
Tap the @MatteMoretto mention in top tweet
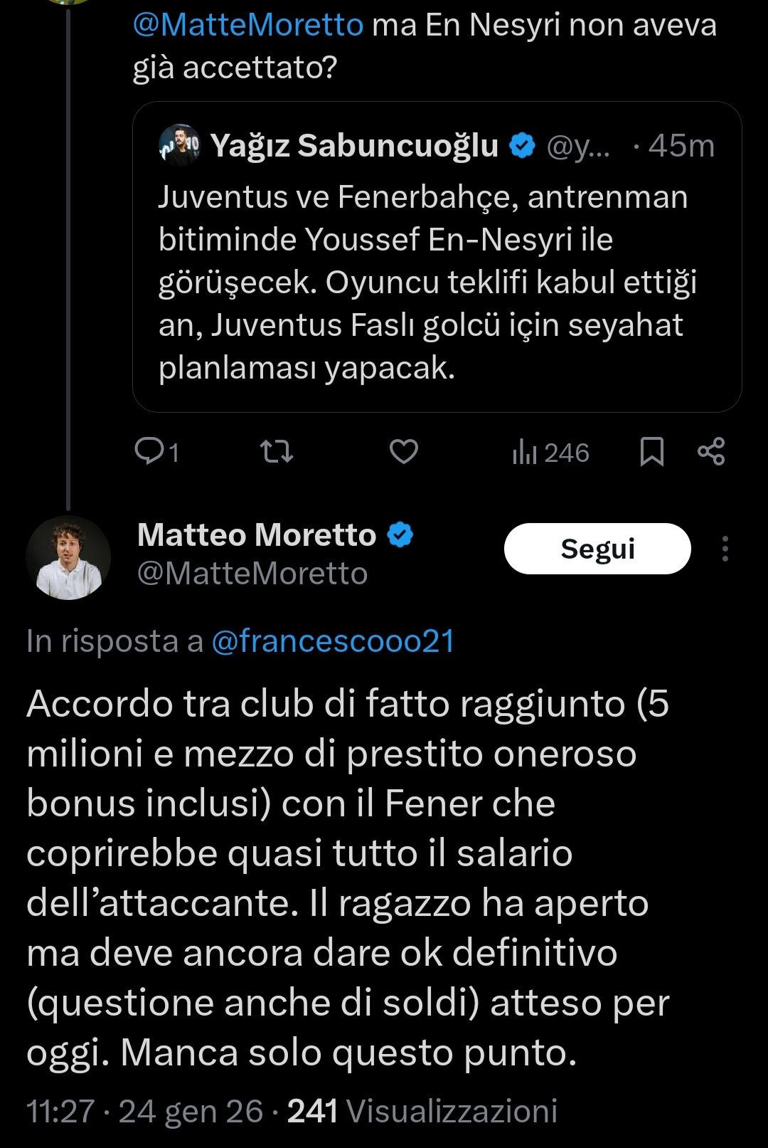248,25
